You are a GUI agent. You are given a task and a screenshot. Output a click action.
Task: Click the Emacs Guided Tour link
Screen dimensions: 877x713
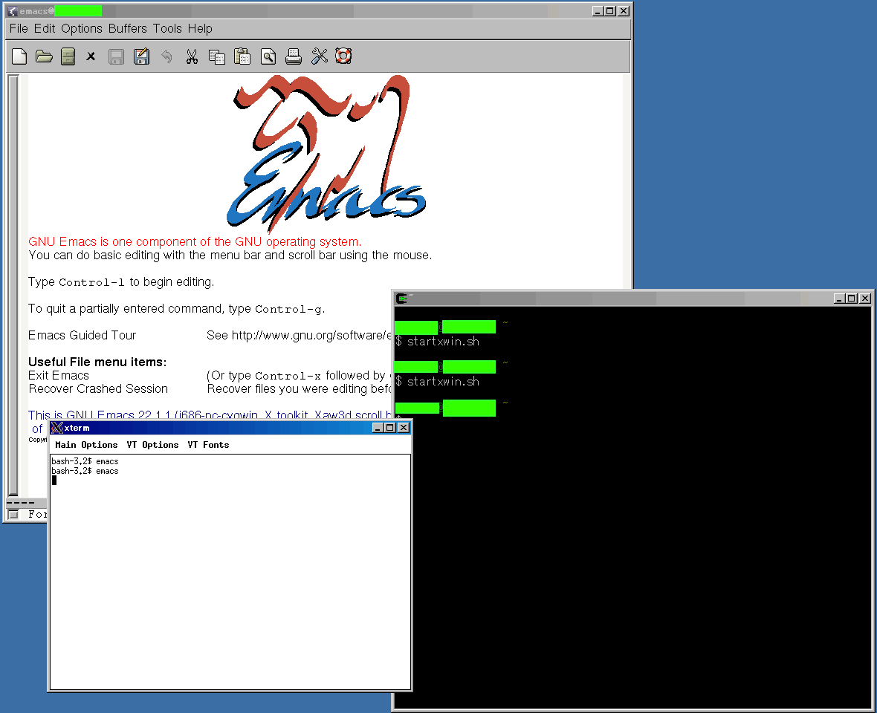tap(82, 335)
